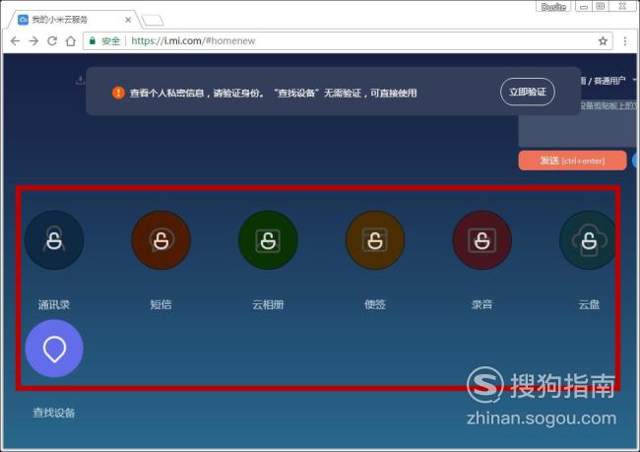This screenshot has height=452, width=640.
Task: Open the 云相册 cloud album icon
Action: tap(268, 240)
